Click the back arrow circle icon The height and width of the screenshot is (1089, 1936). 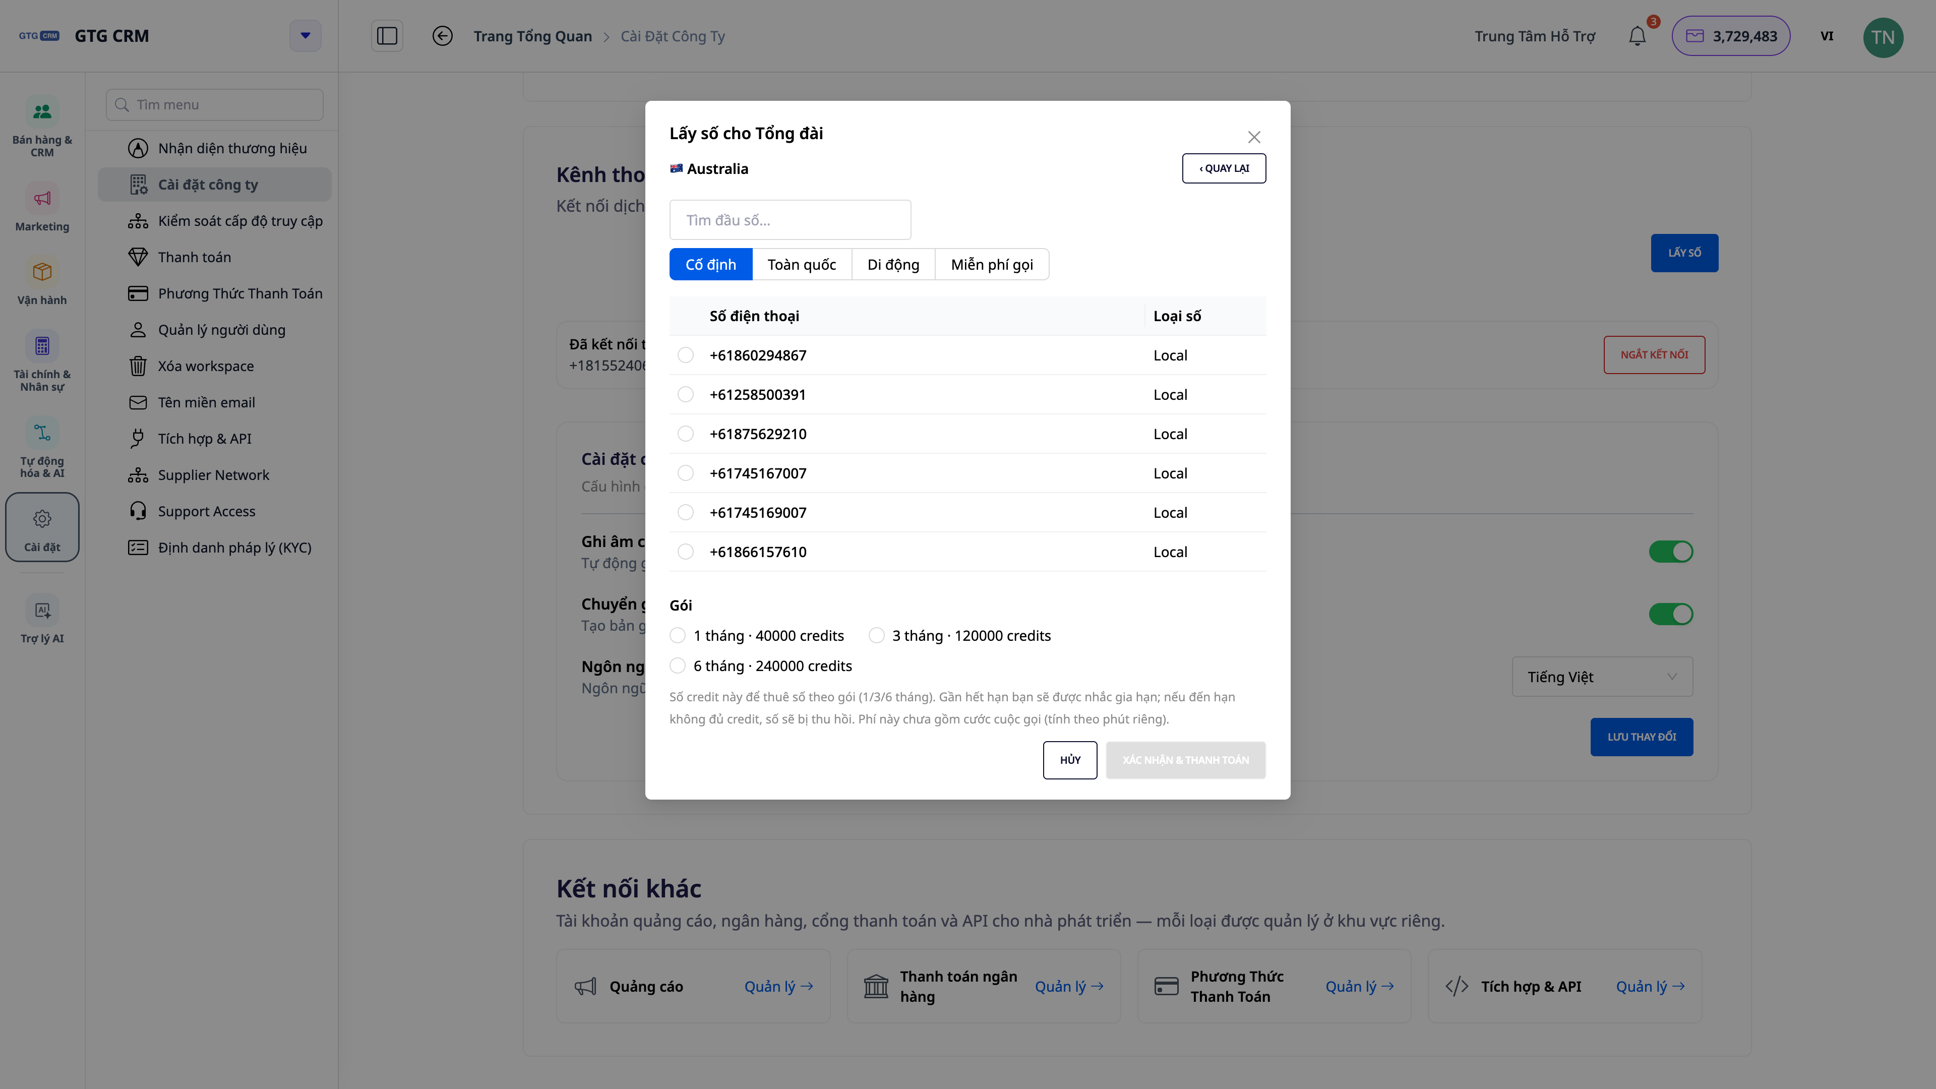[443, 36]
